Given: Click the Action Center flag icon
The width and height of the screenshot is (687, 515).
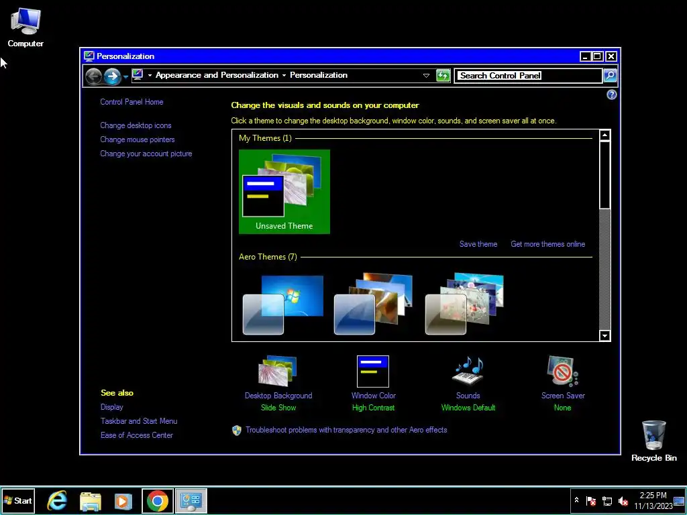Looking at the screenshot, I should [x=590, y=500].
